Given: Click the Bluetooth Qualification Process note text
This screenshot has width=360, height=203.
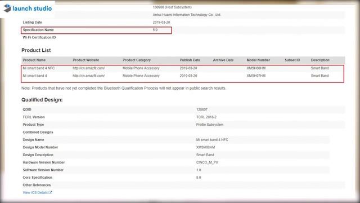Looking at the screenshot, I should coord(124,88).
